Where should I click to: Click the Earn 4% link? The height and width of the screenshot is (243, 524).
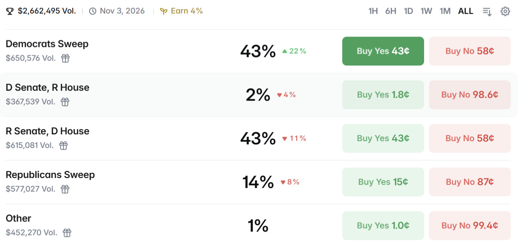click(x=181, y=11)
